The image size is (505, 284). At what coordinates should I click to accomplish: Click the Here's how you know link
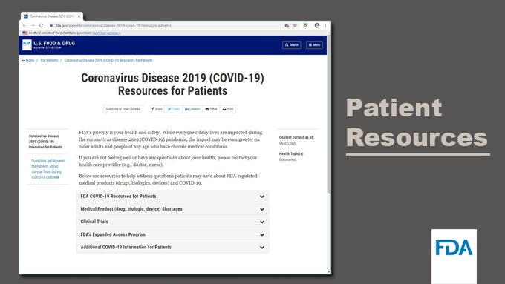tap(106, 33)
